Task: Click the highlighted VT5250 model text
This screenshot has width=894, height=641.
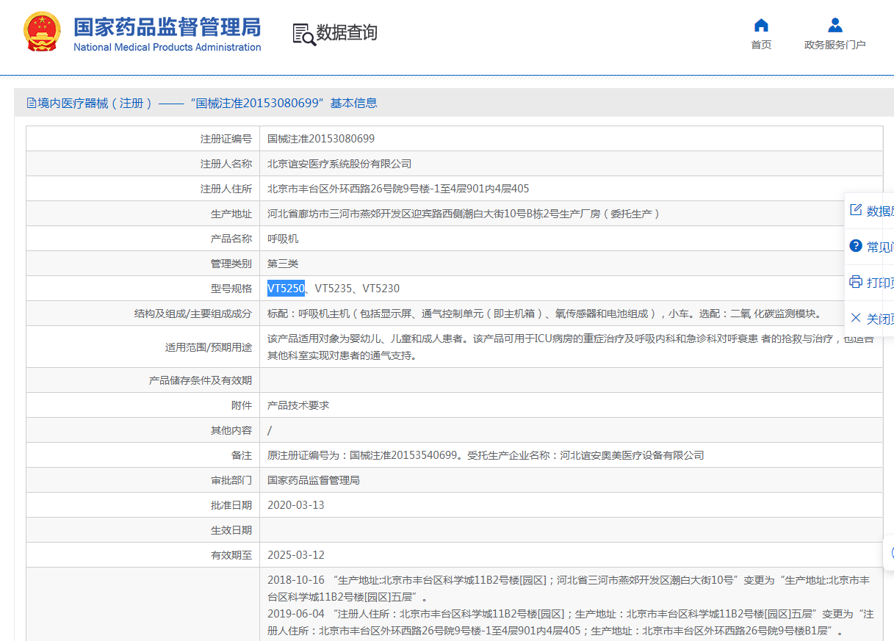Action: [286, 289]
